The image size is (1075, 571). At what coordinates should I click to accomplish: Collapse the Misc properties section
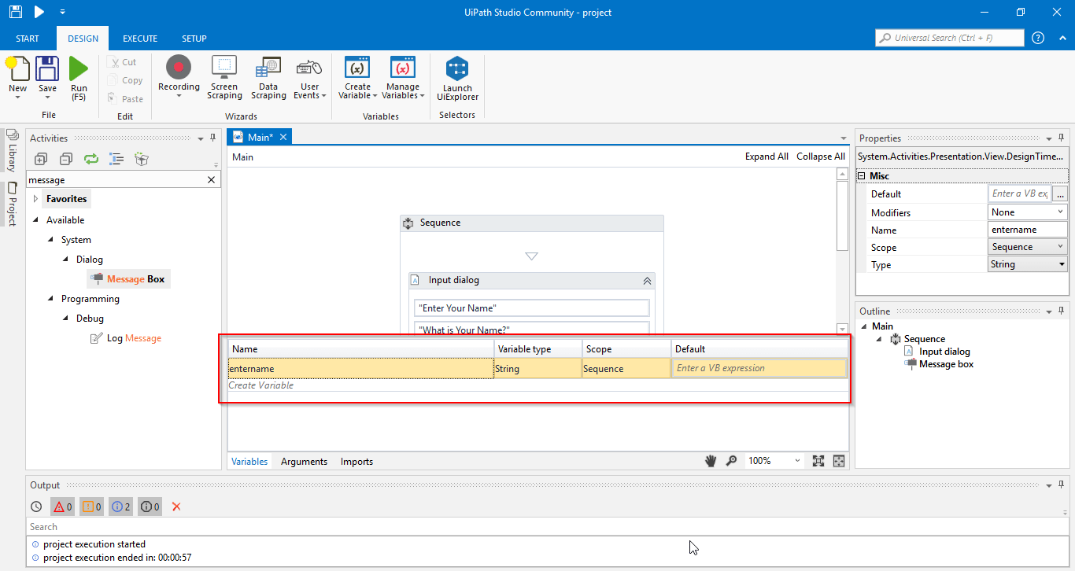click(x=862, y=176)
